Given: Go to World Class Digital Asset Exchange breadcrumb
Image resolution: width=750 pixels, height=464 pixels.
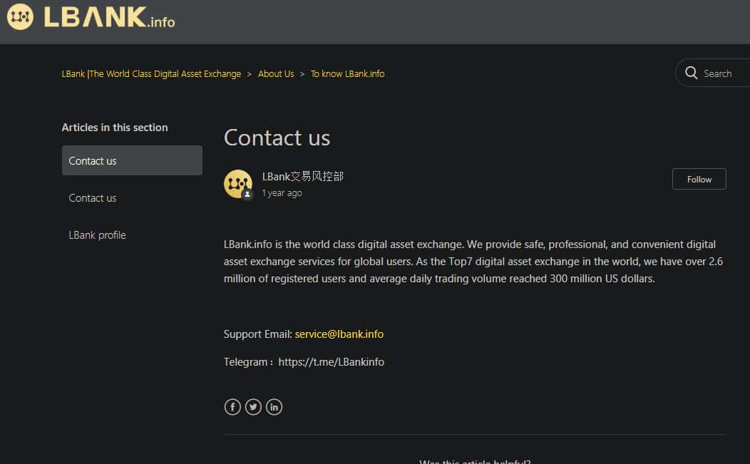Looking at the screenshot, I should (x=151, y=74).
